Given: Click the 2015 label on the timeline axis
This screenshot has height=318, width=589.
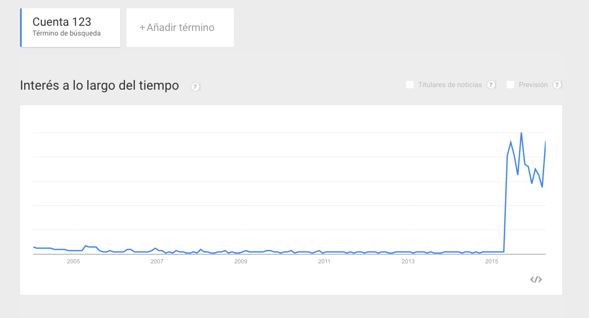Looking at the screenshot, I should pos(492,261).
